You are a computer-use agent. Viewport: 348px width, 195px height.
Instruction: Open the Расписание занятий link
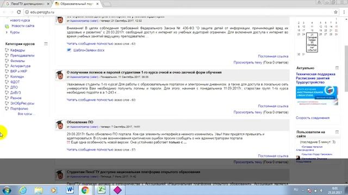[x=313, y=78]
